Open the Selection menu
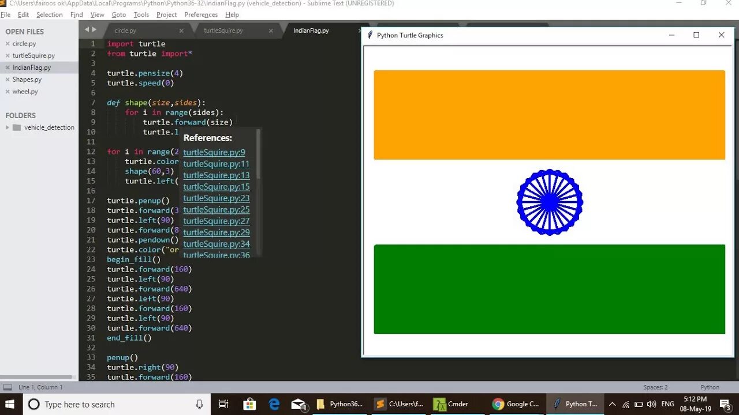 tap(50, 14)
